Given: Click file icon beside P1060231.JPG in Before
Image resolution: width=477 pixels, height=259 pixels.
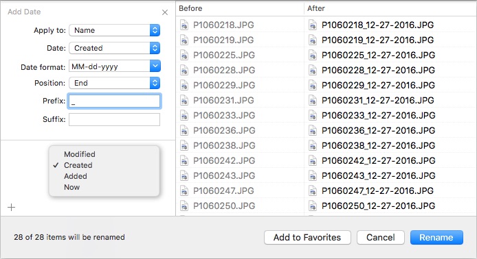Looking at the screenshot, I should (x=184, y=100).
